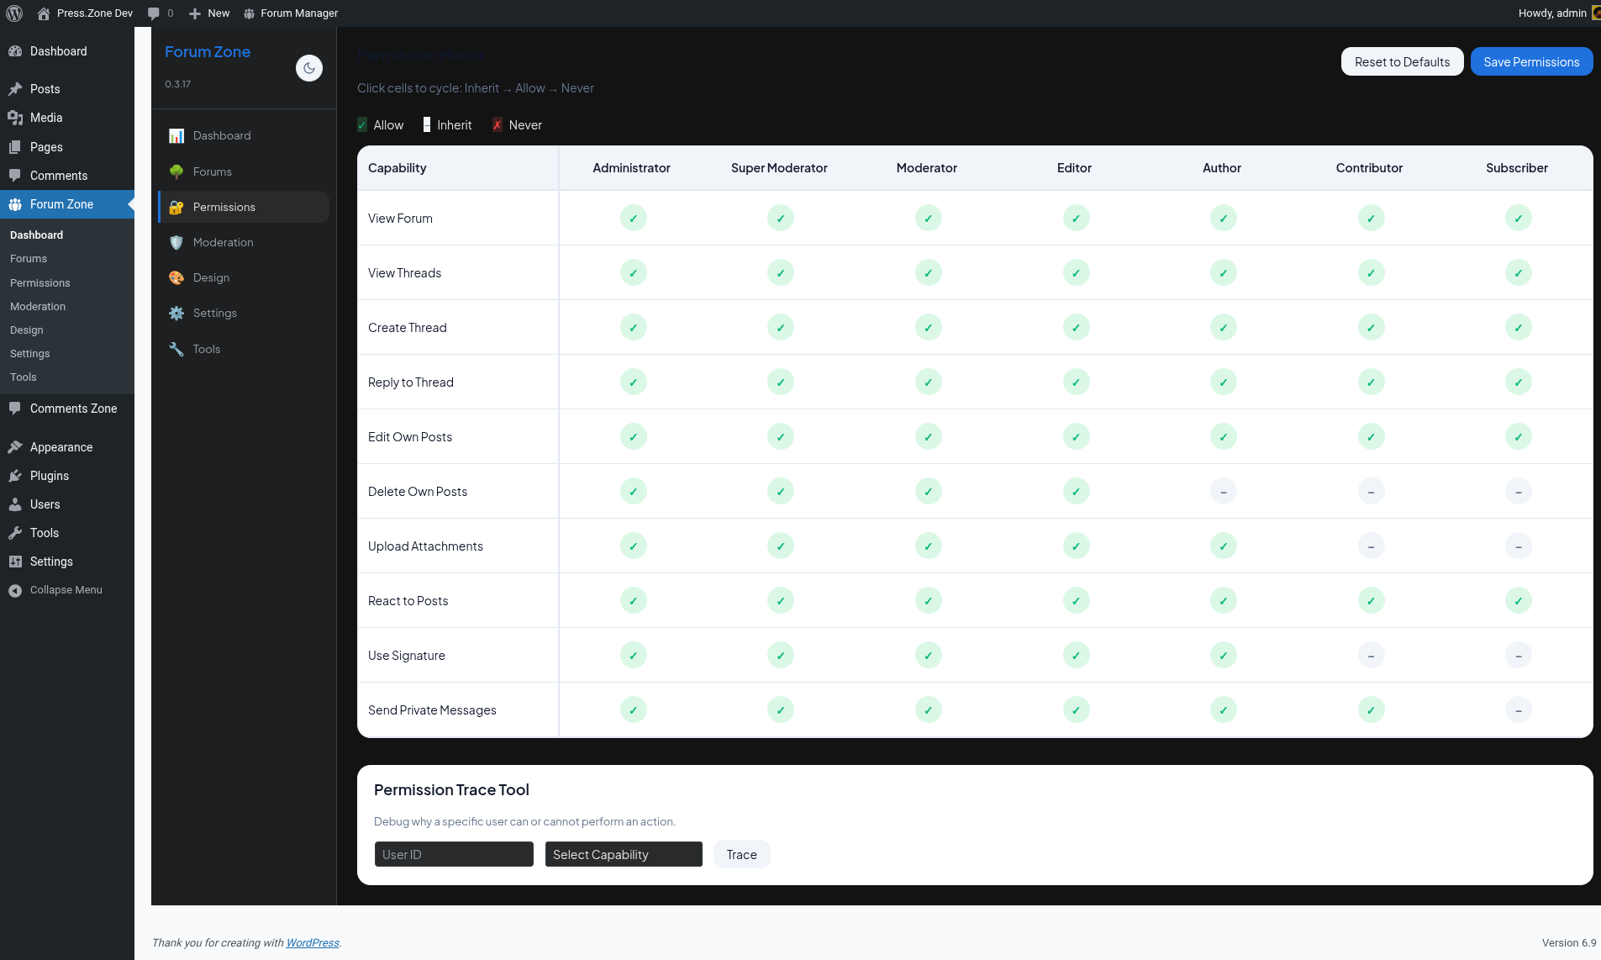Open the comments bubble icon in admin bar
Image resolution: width=1601 pixels, height=960 pixels.
pyautogui.click(x=154, y=13)
